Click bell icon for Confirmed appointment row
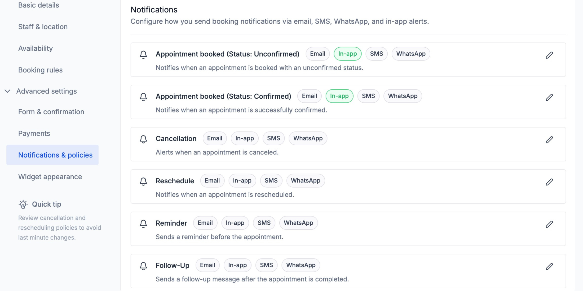Image resolution: width=583 pixels, height=291 pixels. (x=143, y=97)
